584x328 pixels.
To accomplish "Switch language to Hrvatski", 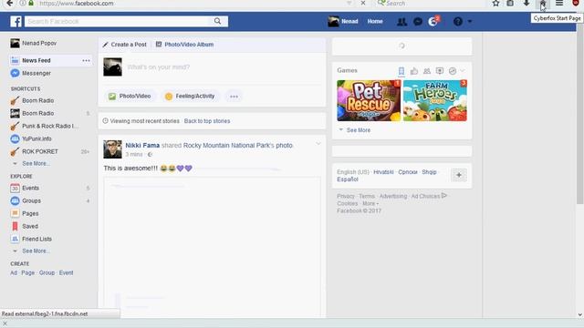I will tap(383, 172).
